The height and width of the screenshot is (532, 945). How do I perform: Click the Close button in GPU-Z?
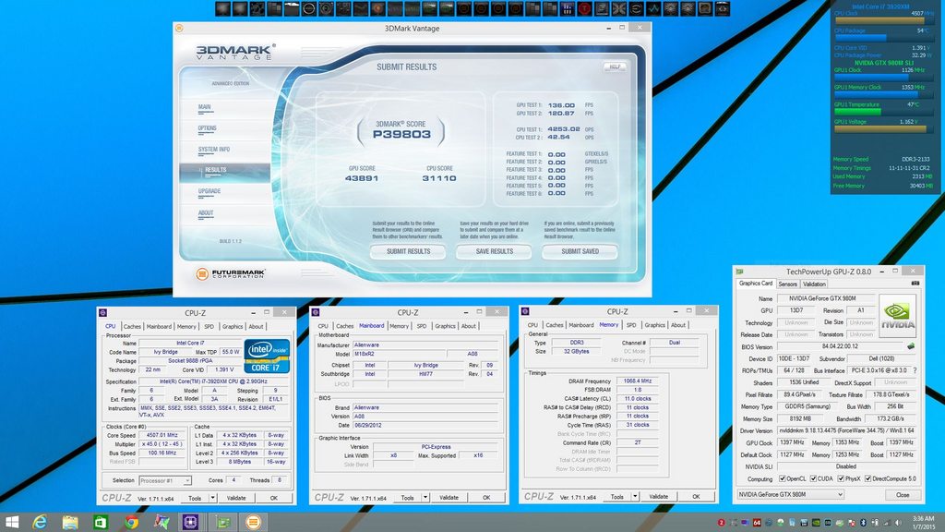coord(903,495)
